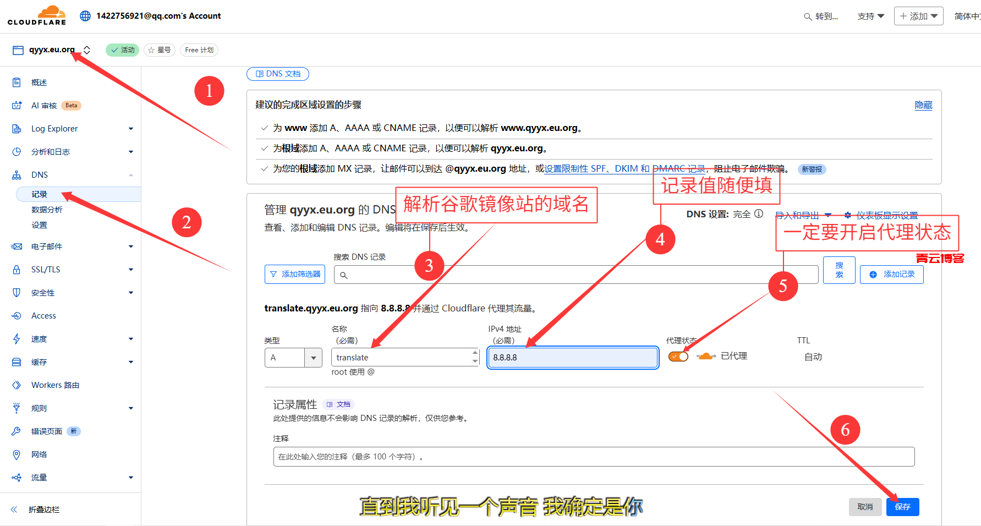Image resolution: width=981 pixels, height=526 pixels.
Task: Open the 添加 dropdown in header
Action: [x=919, y=17]
